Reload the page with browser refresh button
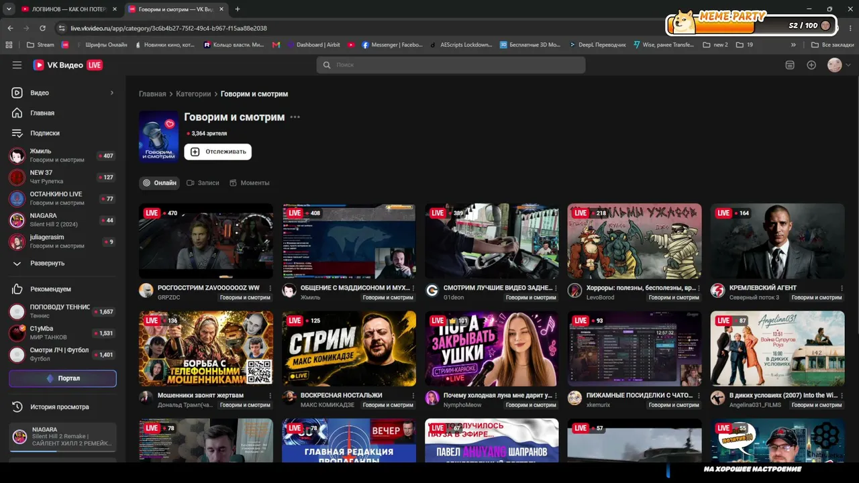The width and height of the screenshot is (859, 483). pos(42,28)
